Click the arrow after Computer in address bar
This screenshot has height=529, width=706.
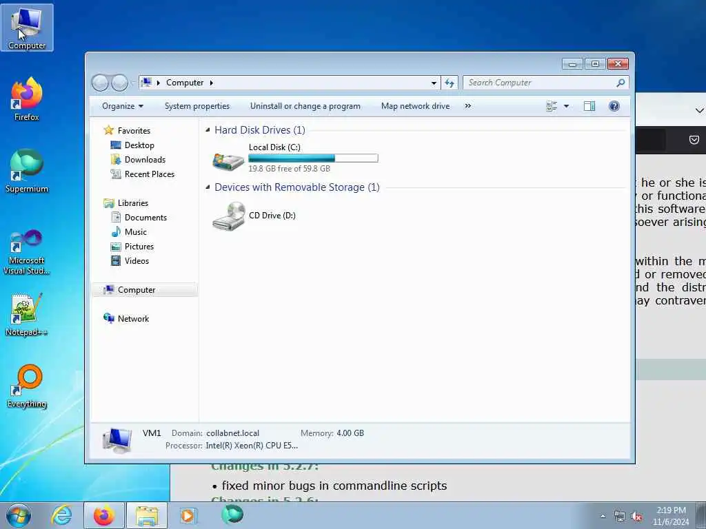tap(211, 83)
